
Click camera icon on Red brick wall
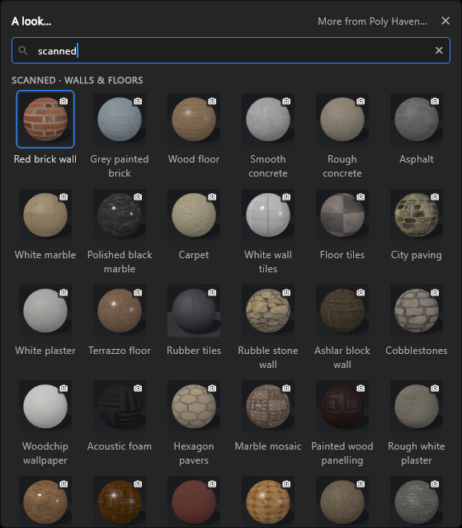click(x=64, y=101)
